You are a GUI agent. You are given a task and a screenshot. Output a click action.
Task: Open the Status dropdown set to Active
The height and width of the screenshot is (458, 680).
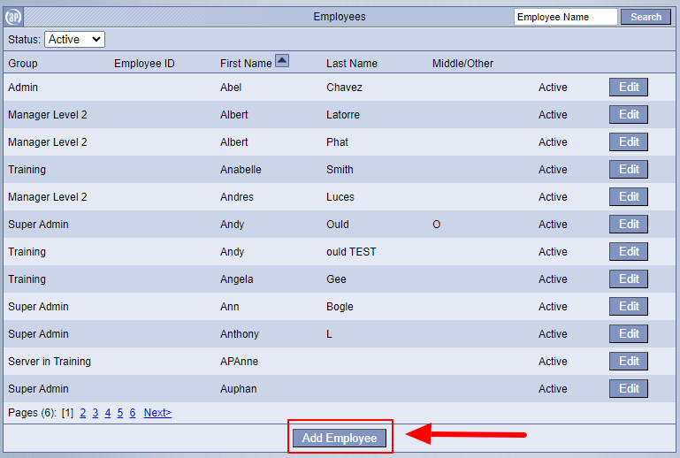[74, 40]
